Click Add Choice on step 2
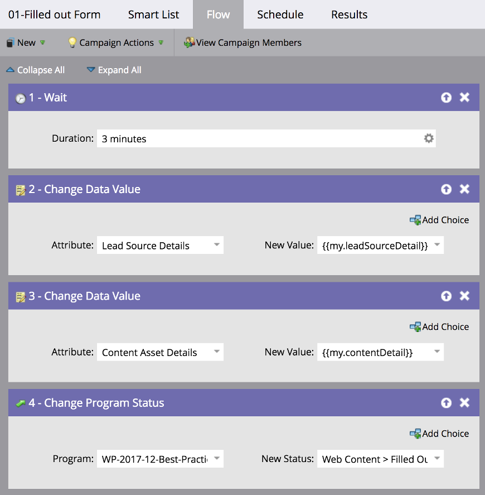Image resolution: width=485 pixels, height=495 pixels. click(x=439, y=220)
